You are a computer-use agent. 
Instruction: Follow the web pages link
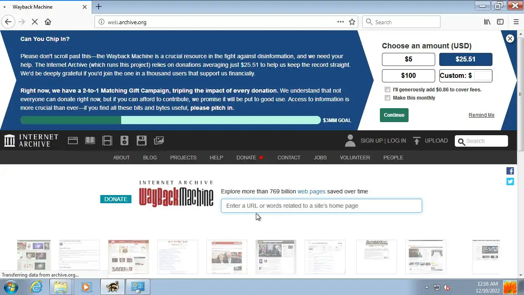point(312,191)
